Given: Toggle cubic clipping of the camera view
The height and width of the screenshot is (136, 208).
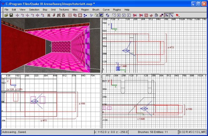Looking at the screenshot, I should (101, 15).
